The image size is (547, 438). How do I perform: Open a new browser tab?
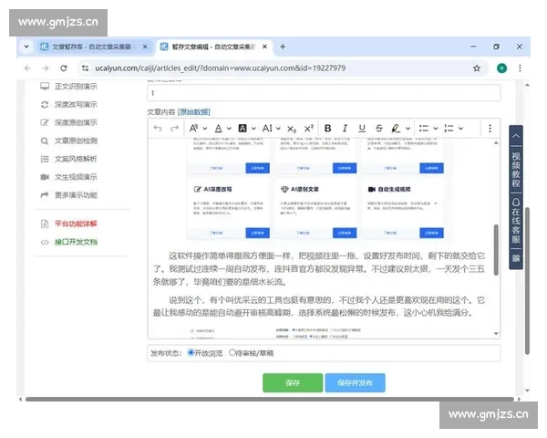283,47
